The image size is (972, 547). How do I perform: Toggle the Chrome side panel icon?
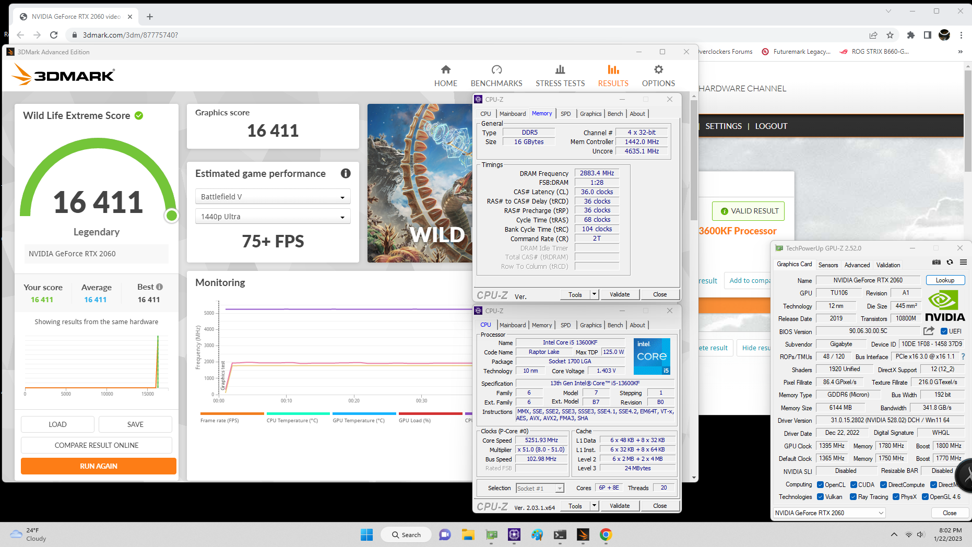927,35
